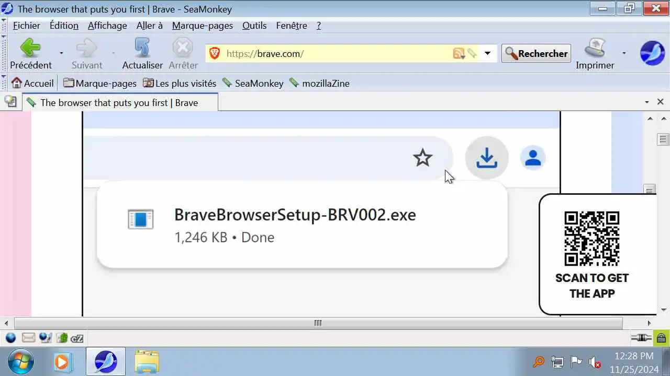Open Composer from the status bar
This screenshot has height=376, width=670.
pyautogui.click(x=46, y=338)
